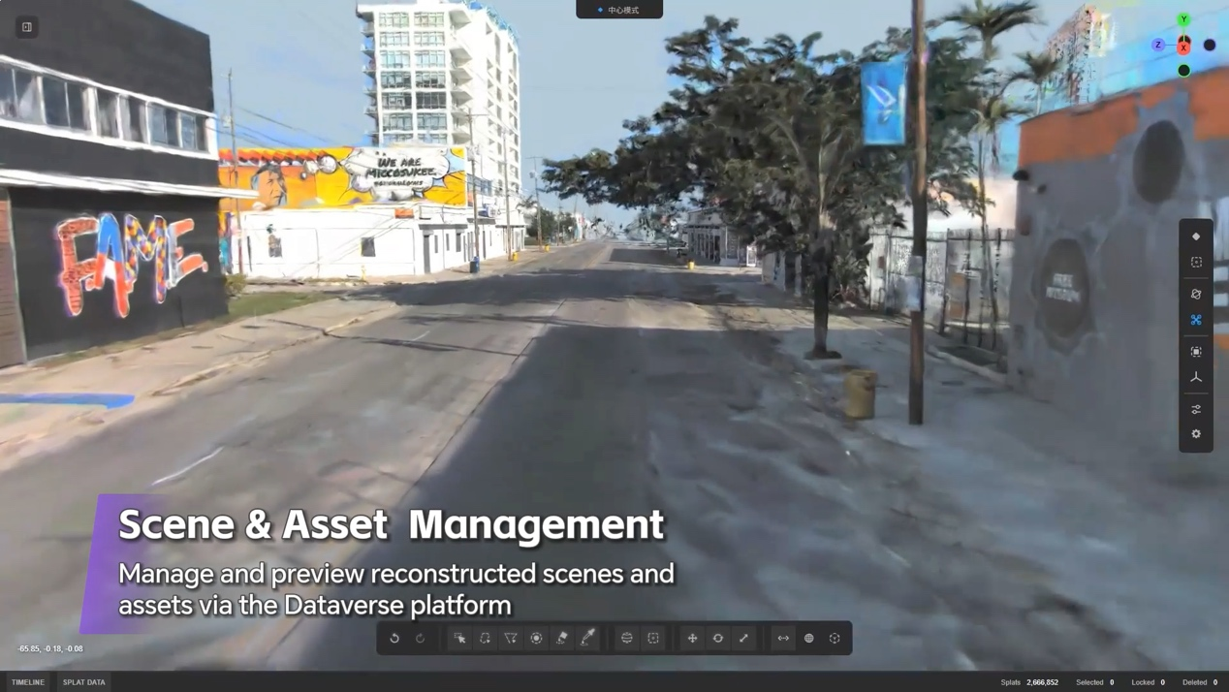1229x692 pixels.
Task: Open the settings gear in right sidebar
Action: click(1196, 434)
